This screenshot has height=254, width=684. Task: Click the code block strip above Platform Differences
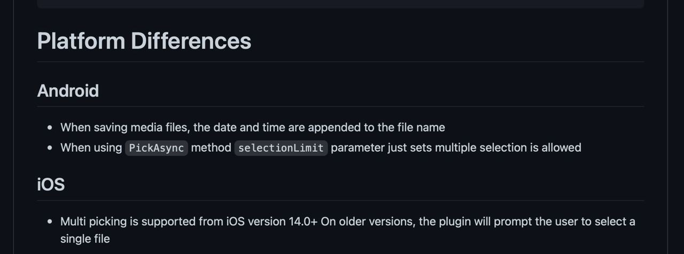340,4
